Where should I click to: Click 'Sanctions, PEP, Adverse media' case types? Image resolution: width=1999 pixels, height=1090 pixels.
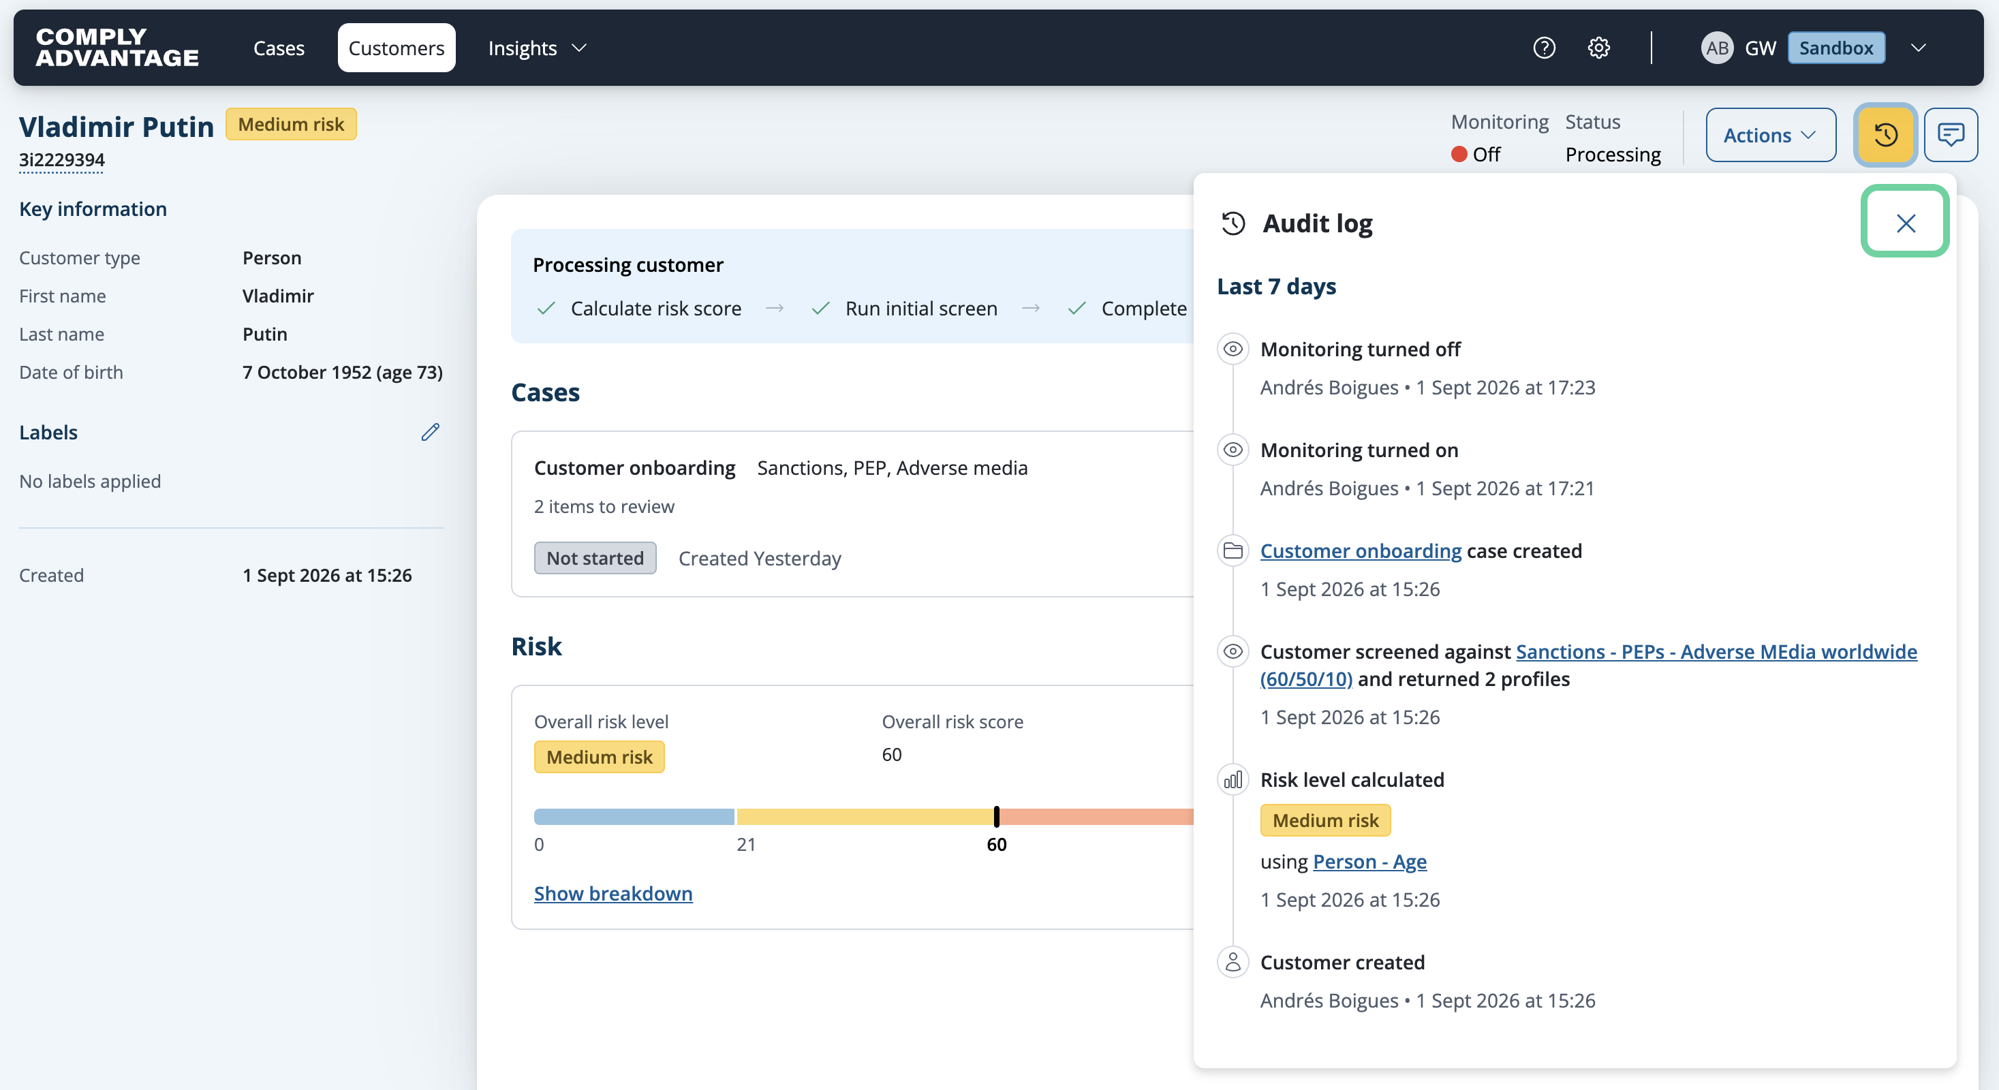tap(892, 468)
